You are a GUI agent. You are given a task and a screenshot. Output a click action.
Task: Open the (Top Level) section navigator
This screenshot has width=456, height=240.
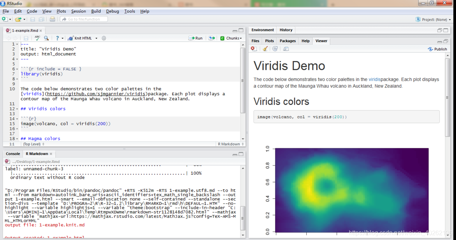[x=33, y=144]
